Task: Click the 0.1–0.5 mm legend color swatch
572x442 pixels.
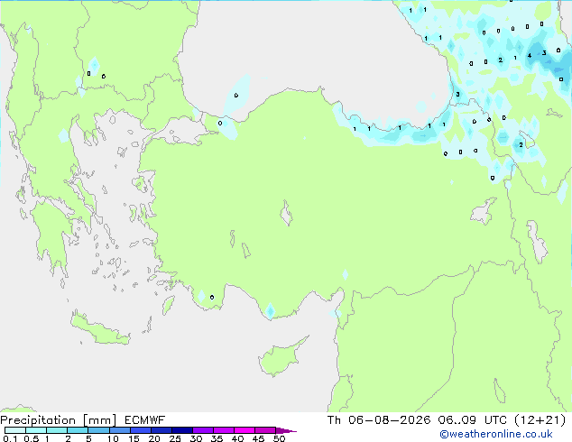Action: pyautogui.click(x=15, y=430)
